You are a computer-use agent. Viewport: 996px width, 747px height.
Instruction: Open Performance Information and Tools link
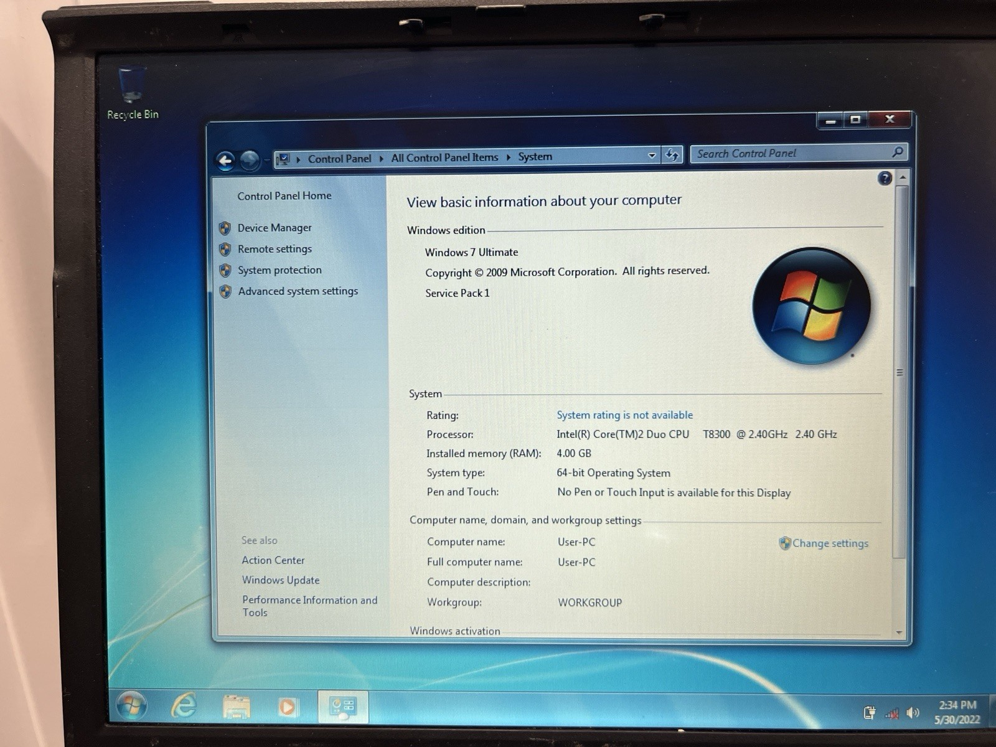click(309, 606)
